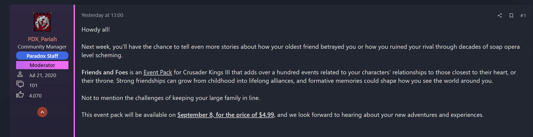
Task: Open the 'Yesterday at 13:00' timestamp link
Action: click(x=102, y=15)
